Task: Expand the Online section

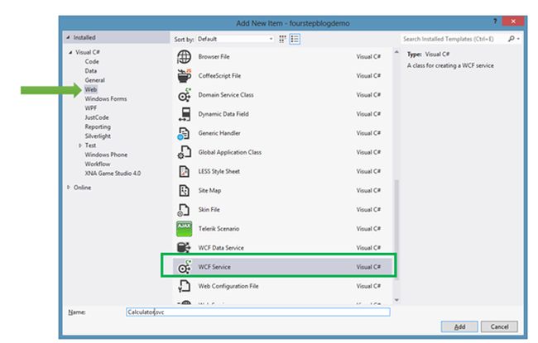Action: pyautogui.click(x=68, y=188)
